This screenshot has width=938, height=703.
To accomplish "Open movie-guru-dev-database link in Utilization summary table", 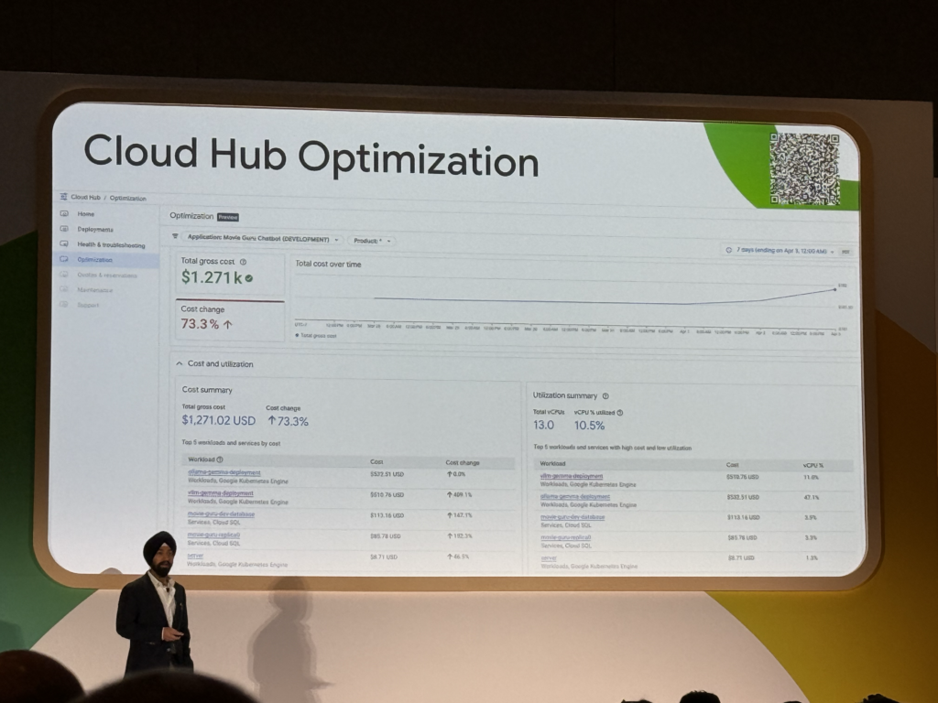I will 573,517.
